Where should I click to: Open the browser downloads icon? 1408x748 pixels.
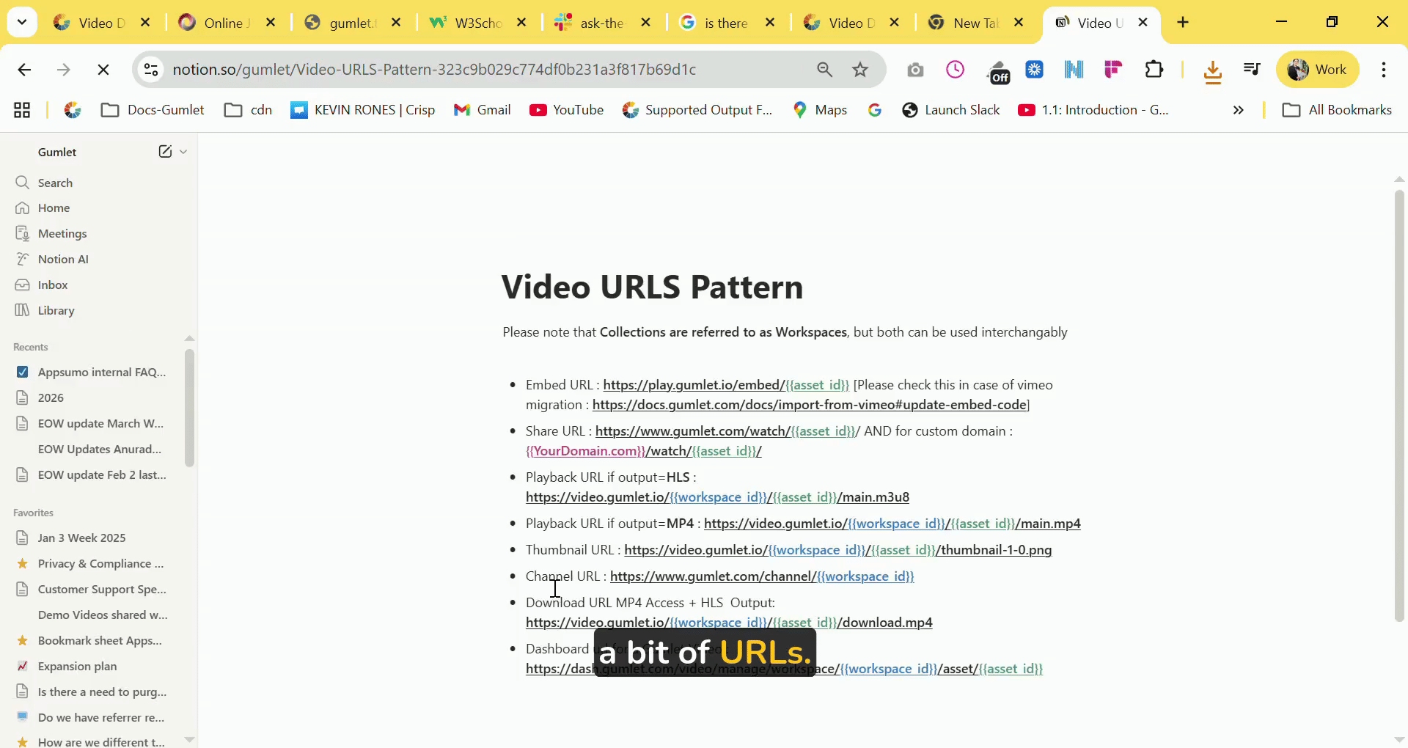pos(1212,70)
